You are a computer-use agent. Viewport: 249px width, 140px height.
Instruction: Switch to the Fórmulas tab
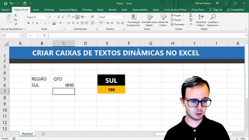point(87,10)
